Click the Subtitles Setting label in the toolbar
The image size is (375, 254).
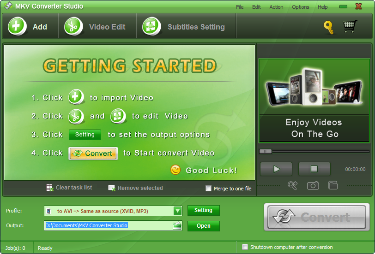[196, 27]
